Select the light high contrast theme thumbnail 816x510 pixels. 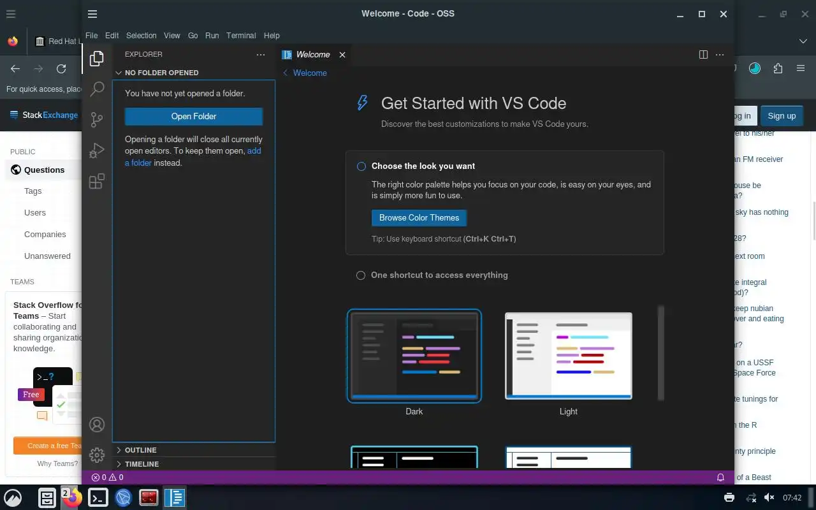[569, 457]
